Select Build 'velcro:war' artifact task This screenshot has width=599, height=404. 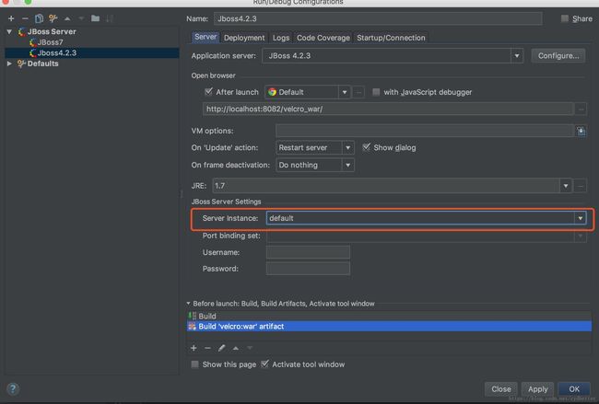[x=389, y=326]
